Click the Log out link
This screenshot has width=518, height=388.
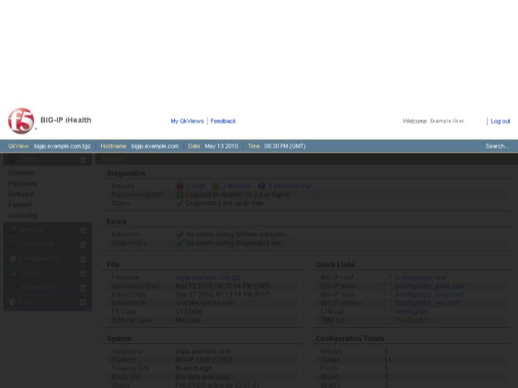[x=500, y=121]
